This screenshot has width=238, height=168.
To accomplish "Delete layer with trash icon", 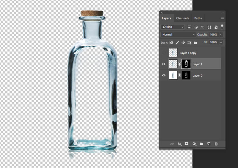I will pyautogui.click(x=216, y=144).
